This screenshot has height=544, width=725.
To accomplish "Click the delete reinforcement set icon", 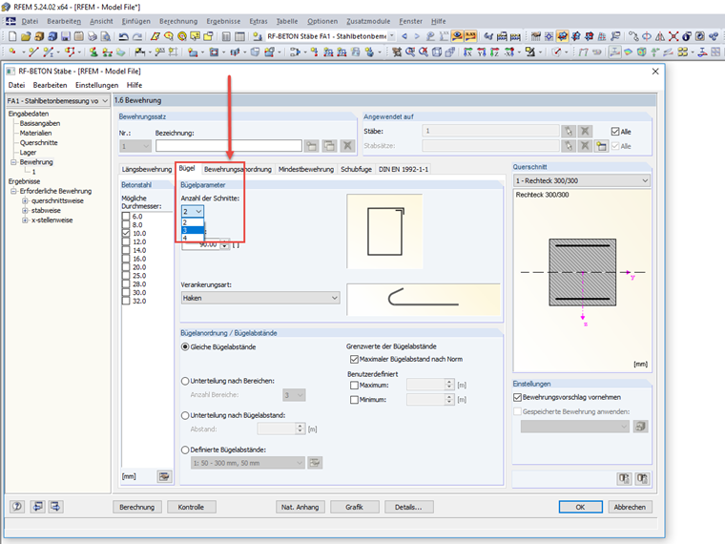I will click(347, 146).
